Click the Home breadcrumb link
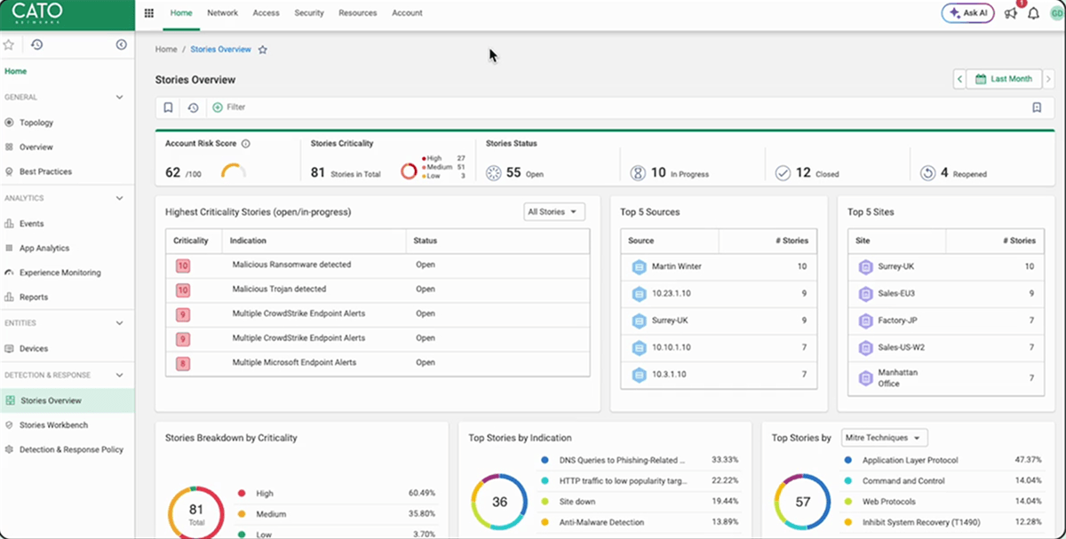Viewport: 1066px width, 539px height. [166, 50]
